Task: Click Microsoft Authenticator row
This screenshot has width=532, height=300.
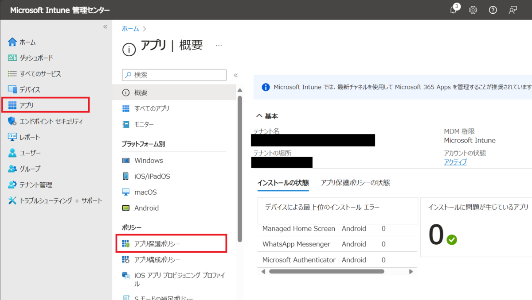Action: point(338,260)
